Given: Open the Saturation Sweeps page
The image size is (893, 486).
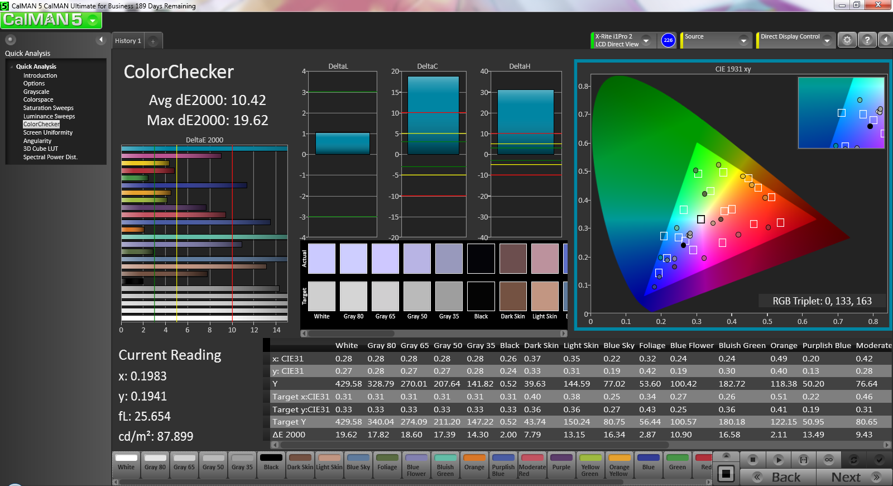Looking at the screenshot, I should click(x=49, y=108).
